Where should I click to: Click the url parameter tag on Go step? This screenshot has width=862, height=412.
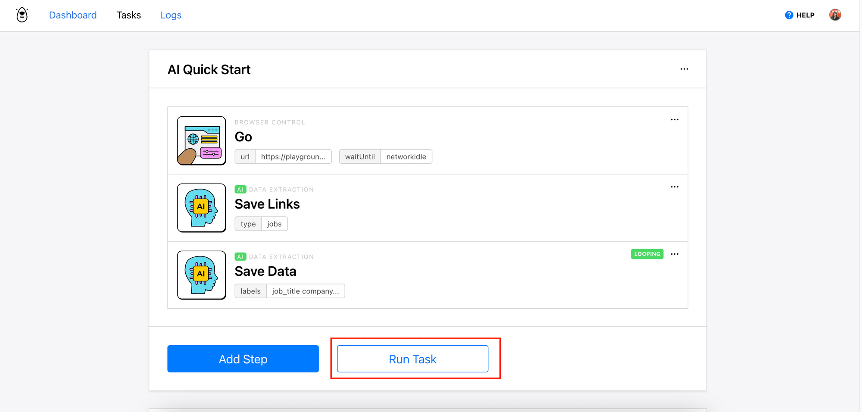[245, 156]
